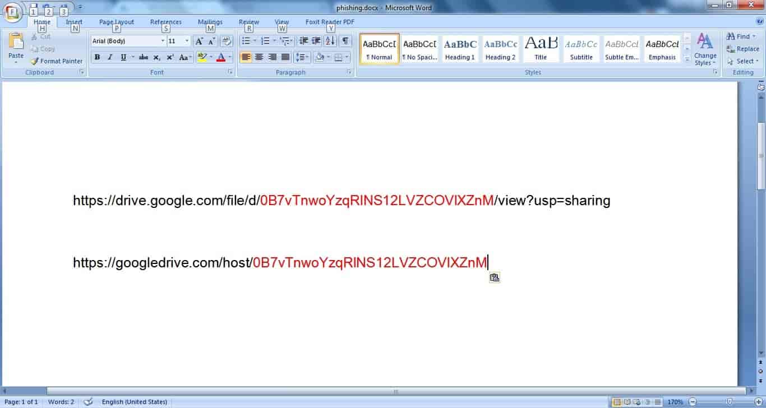Viewport: 766px width, 408px height.
Task: Apply the Subtitle style
Action: pos(581,49)
